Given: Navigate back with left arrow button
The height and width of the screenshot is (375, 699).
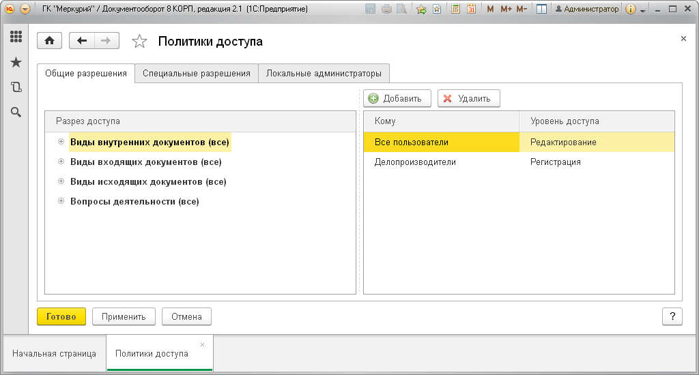Looking at the screenshot, I should (x=82, y=41).
